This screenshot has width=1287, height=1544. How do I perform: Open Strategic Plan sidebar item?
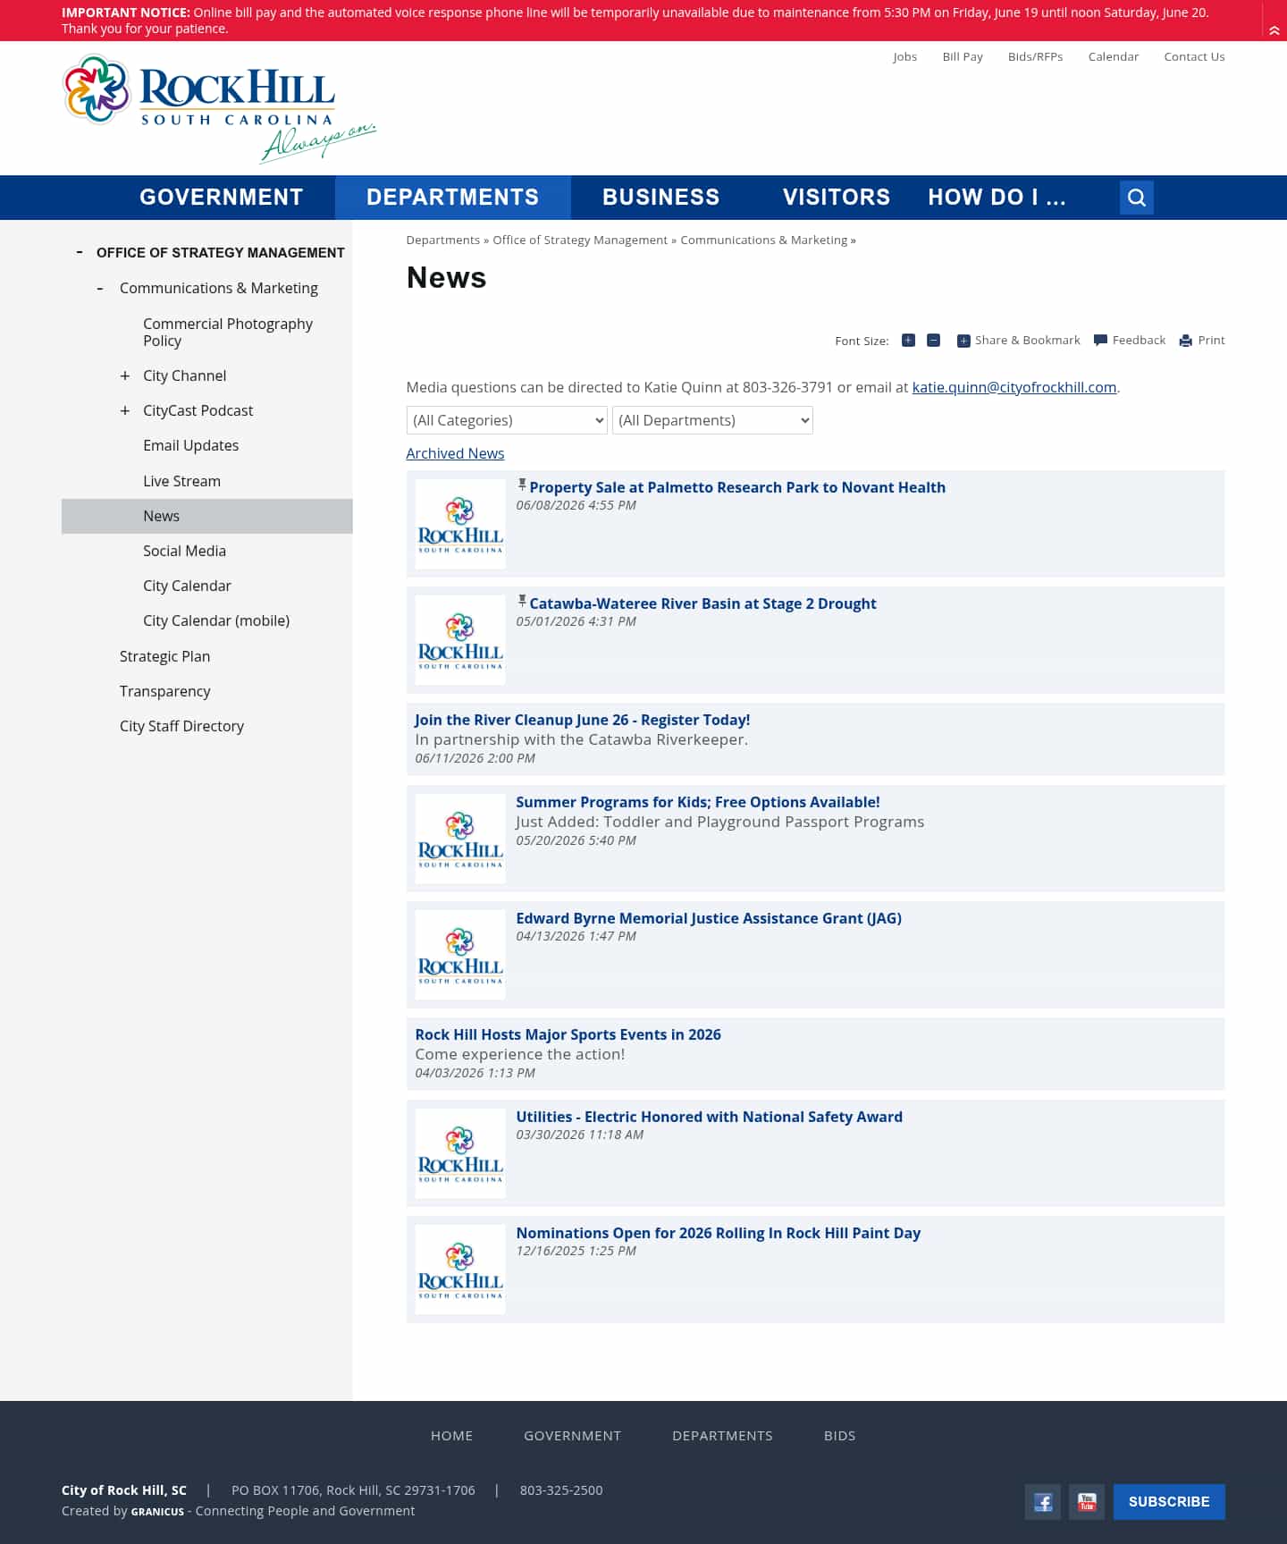point(164,656)
